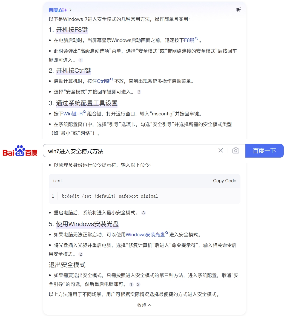This screenshot has width=284, height=316.
Task: Open image search camera icon
Action: click(x=236, y=150)
